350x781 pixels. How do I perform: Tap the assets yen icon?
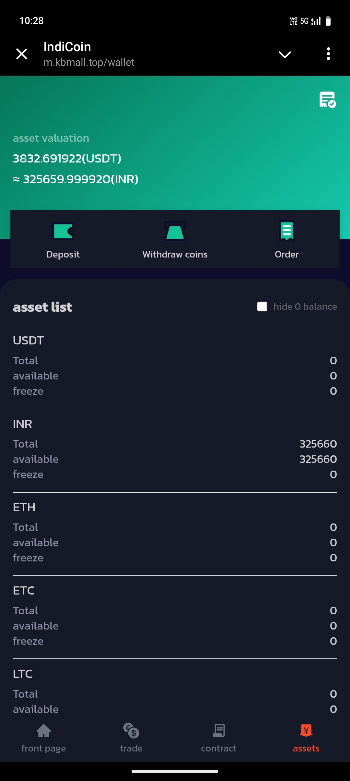click(x=306, y=731)
